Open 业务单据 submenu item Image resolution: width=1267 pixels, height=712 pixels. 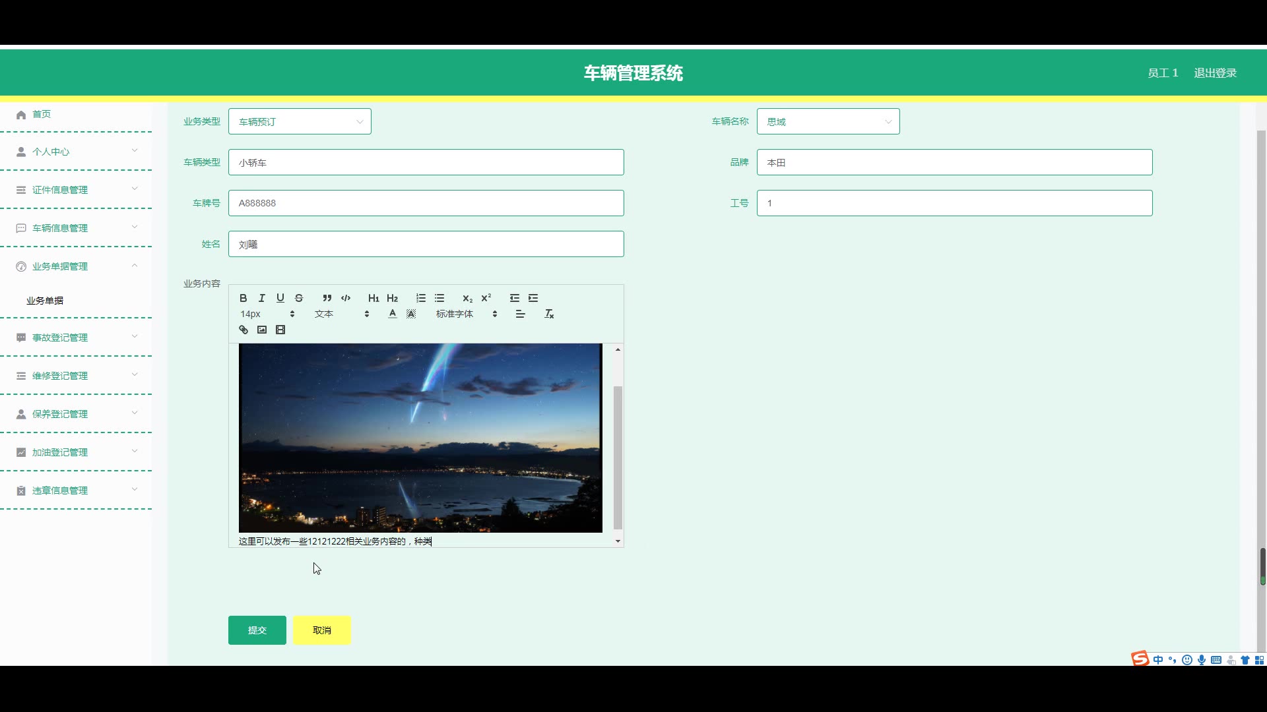pos(45,301)
